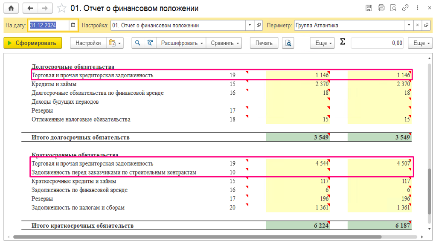This screenshot has height=241, width=433.
Task: Click the Сформировать button
Action: (x=32, y=43)
